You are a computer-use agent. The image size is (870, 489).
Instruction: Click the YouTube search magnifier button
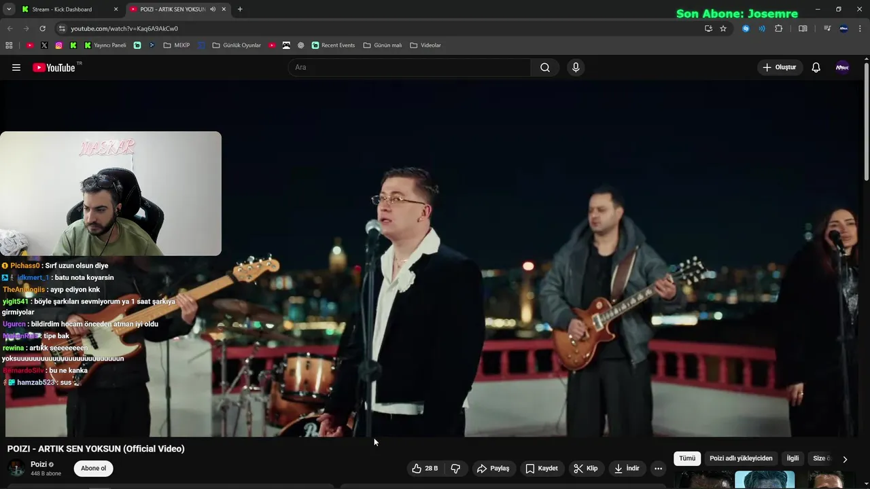click(545, 67)
